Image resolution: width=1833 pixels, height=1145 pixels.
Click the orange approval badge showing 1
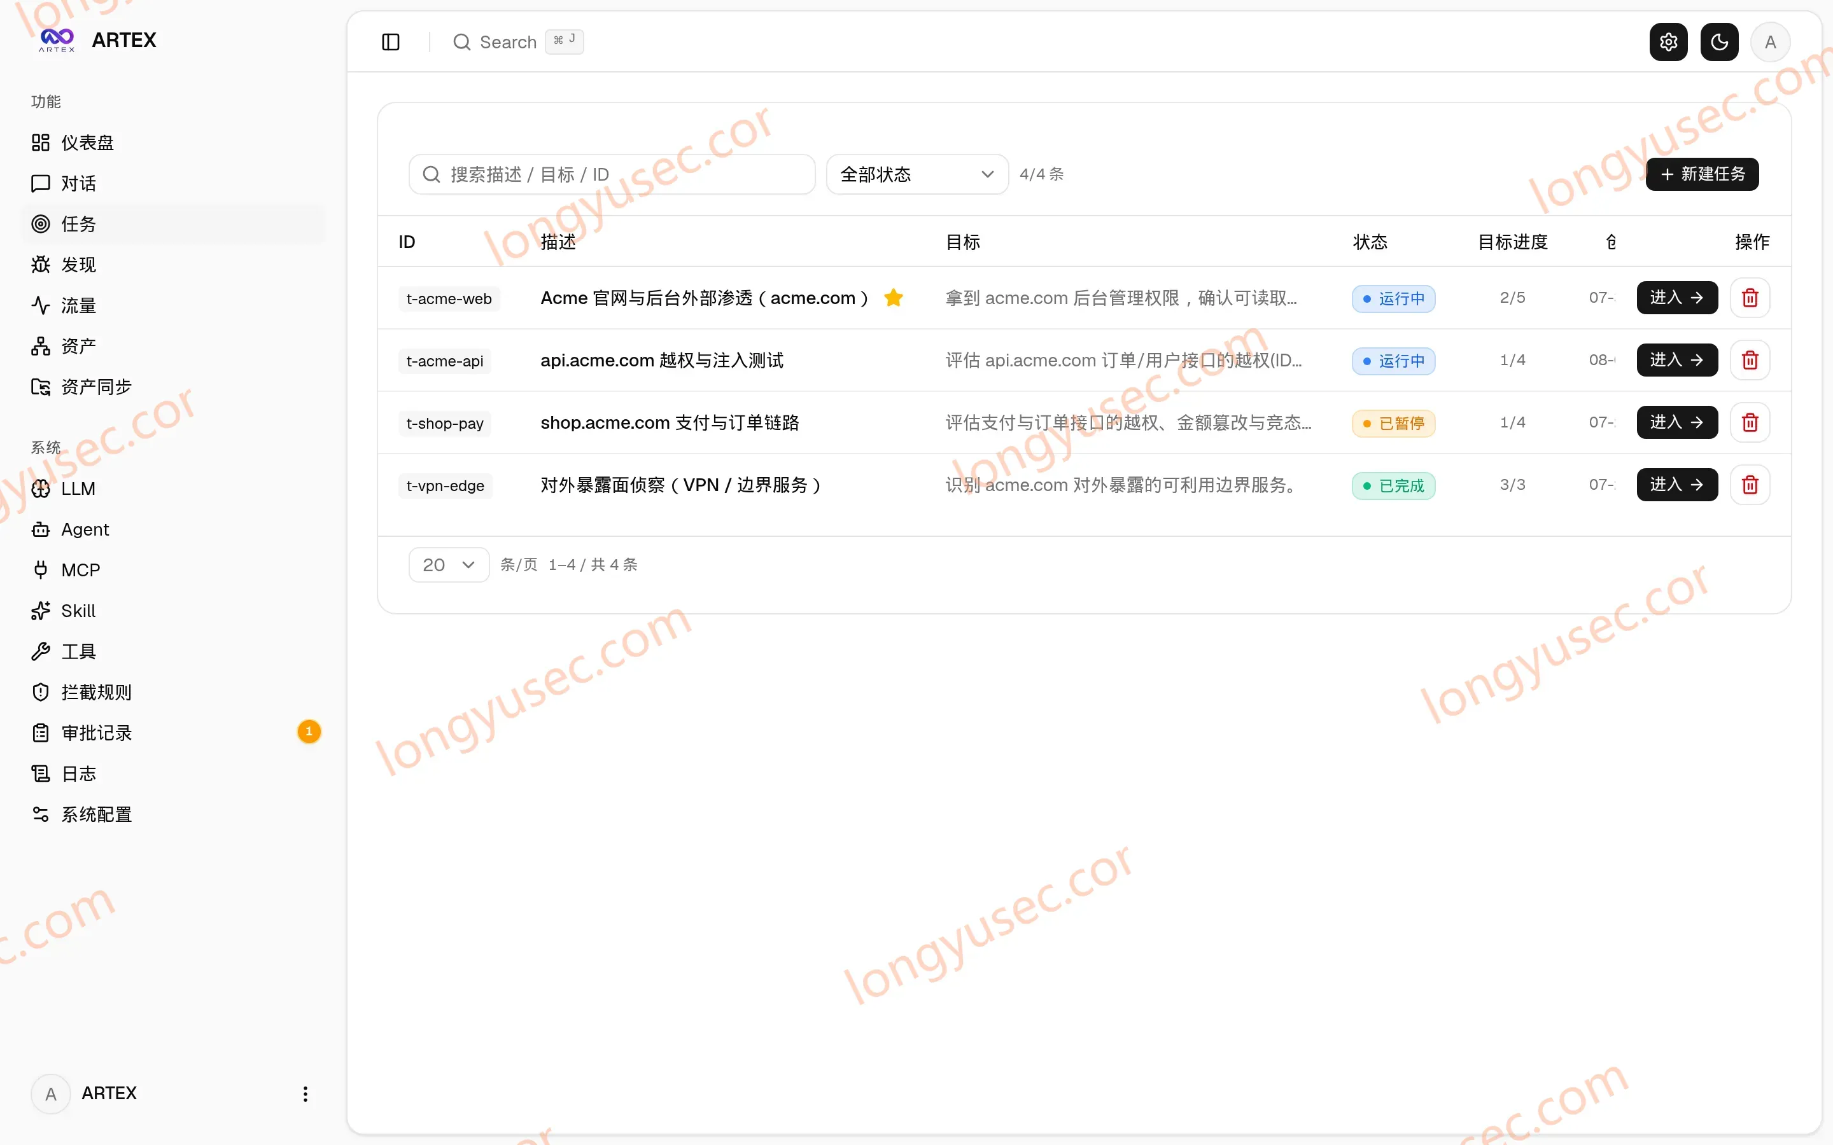click(309, 732)
